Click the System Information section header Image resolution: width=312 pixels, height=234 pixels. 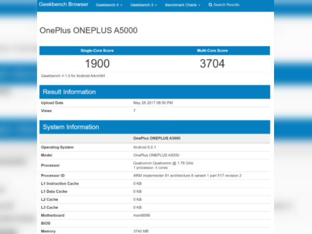pyautogui.click(x=155, y=127)
